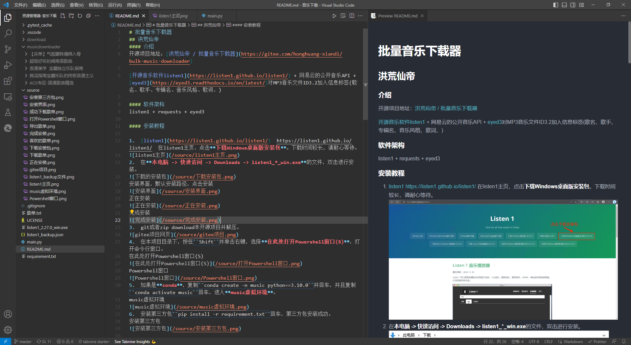Image resolution: width=631 pixels, height=345 pixels.
Task: Open the Accounts menu icon
Action: [8, 314]
